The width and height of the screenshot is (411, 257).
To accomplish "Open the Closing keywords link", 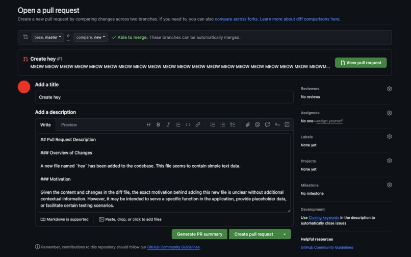I will tap(324, 218).
